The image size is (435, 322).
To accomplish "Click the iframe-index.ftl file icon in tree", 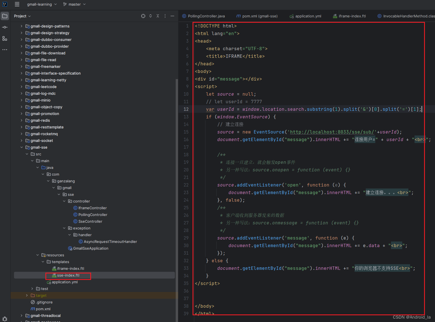I will coord(54,268).
